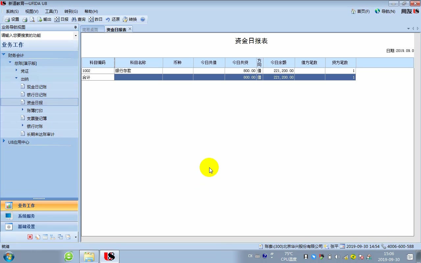The width and height of the screenshot is (421, 263).
Task: Open 长期未达账审计 in the tree
Action: click(41, 134)
